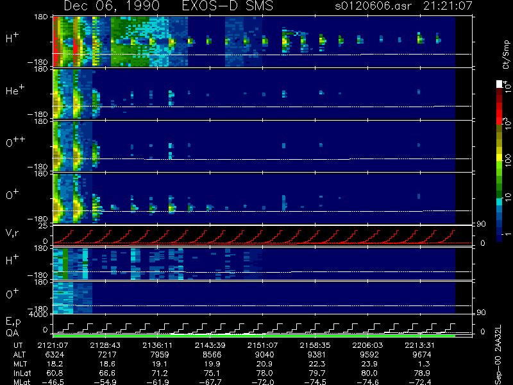Click the vertical "Sep-00 2AA32L" stamp
The image size is (513, 385).
tap(499, 355)
